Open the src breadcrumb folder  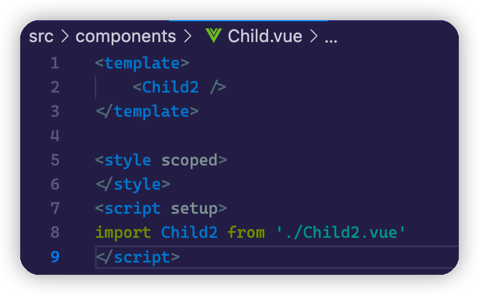[41, 36]
